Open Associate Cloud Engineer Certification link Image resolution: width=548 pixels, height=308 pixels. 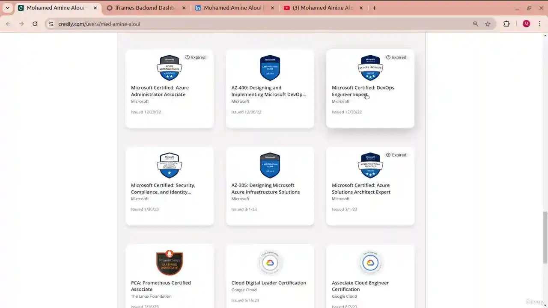pyautogui.click(x=360, y=286)
